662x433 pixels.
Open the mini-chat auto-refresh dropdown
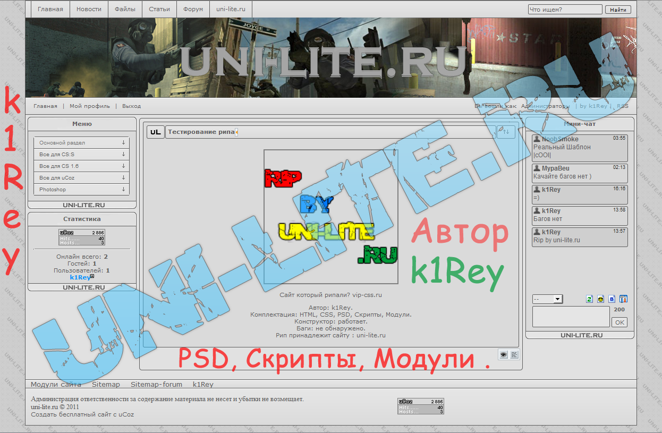pos(547,299)
